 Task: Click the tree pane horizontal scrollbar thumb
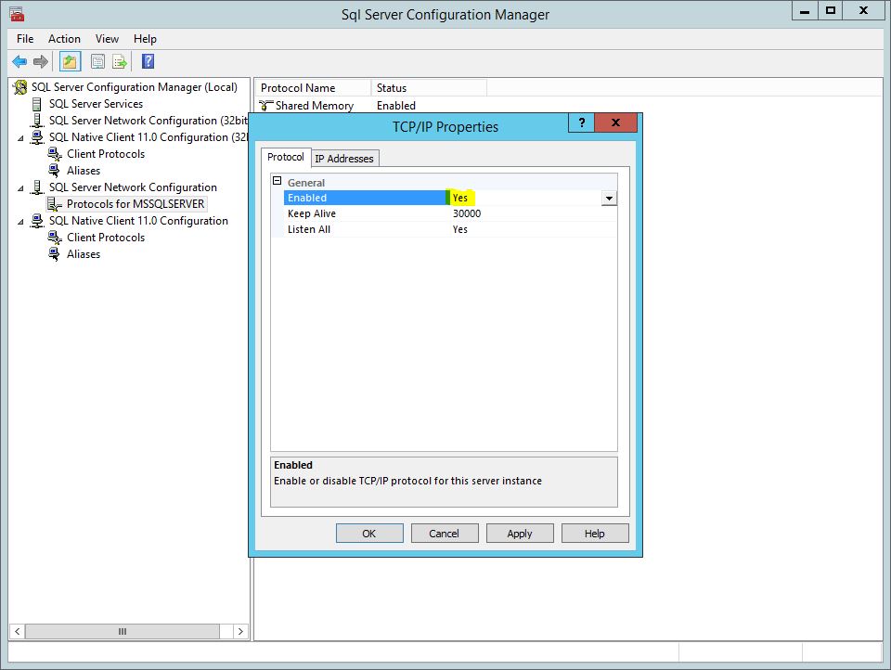[123, 631]
